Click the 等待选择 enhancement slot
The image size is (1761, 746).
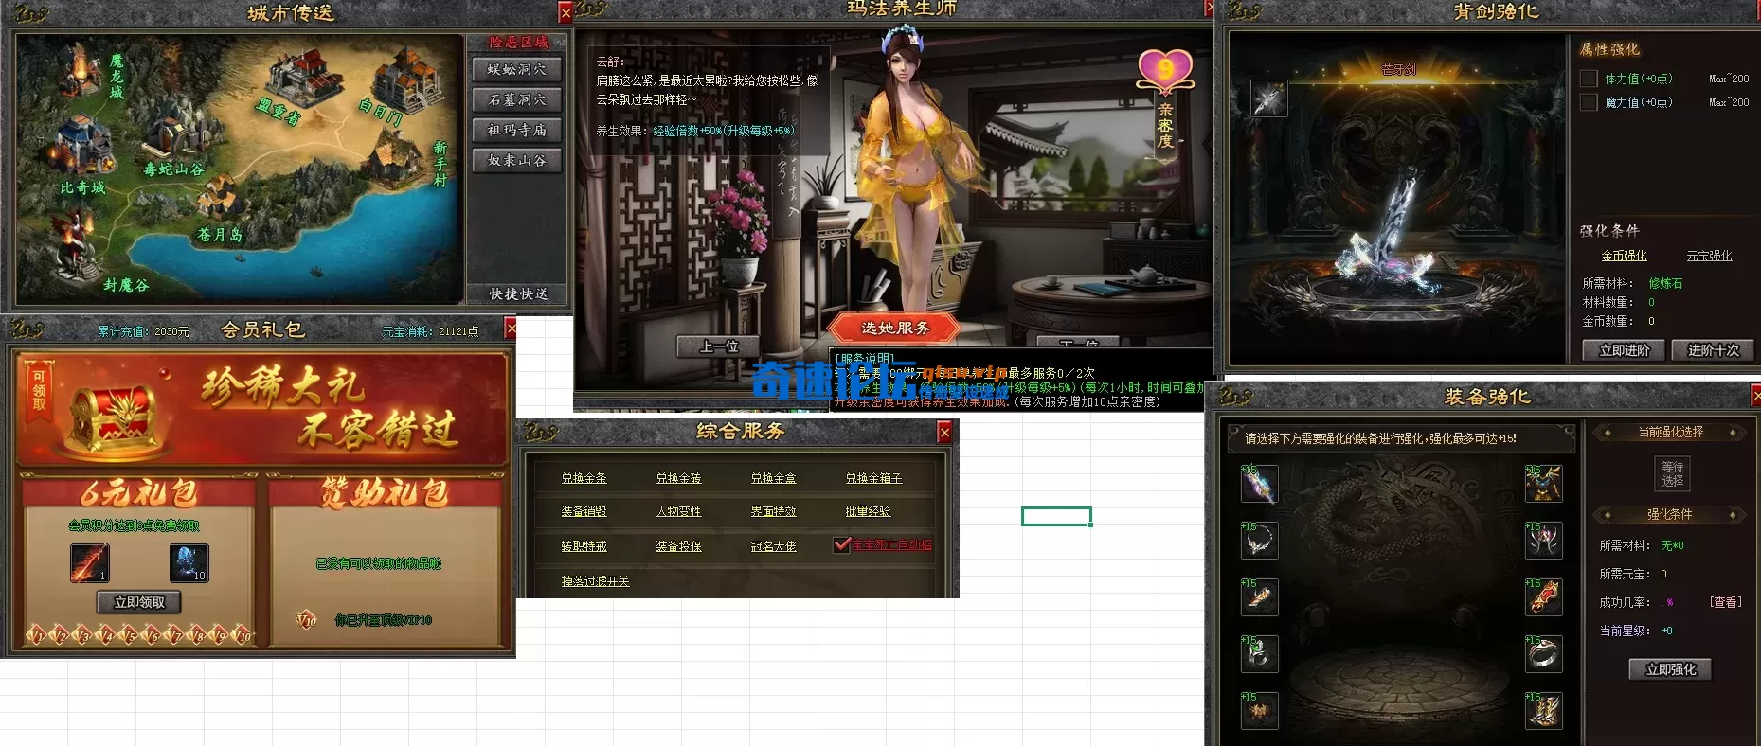tap(1673, 473)
